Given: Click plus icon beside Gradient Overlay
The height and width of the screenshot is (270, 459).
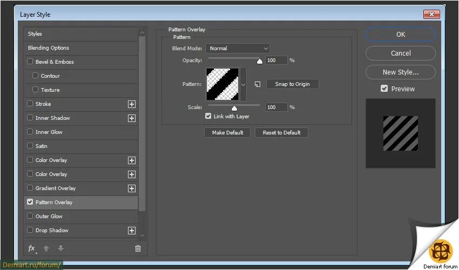Looking at the screenshot, I should tap(132, 188).
